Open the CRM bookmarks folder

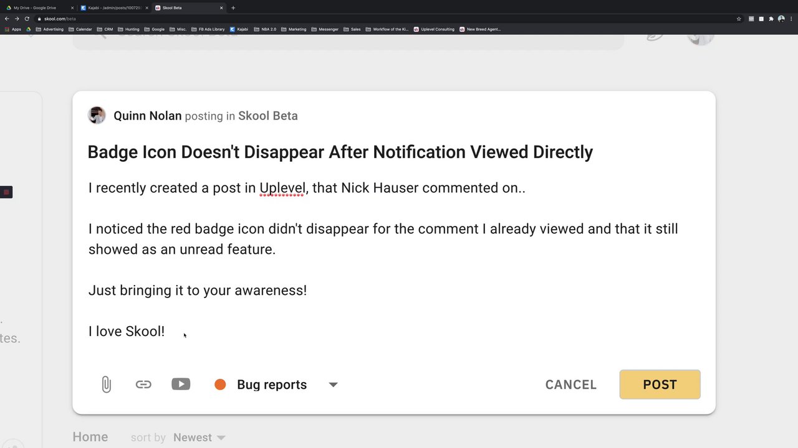(105, 29)
